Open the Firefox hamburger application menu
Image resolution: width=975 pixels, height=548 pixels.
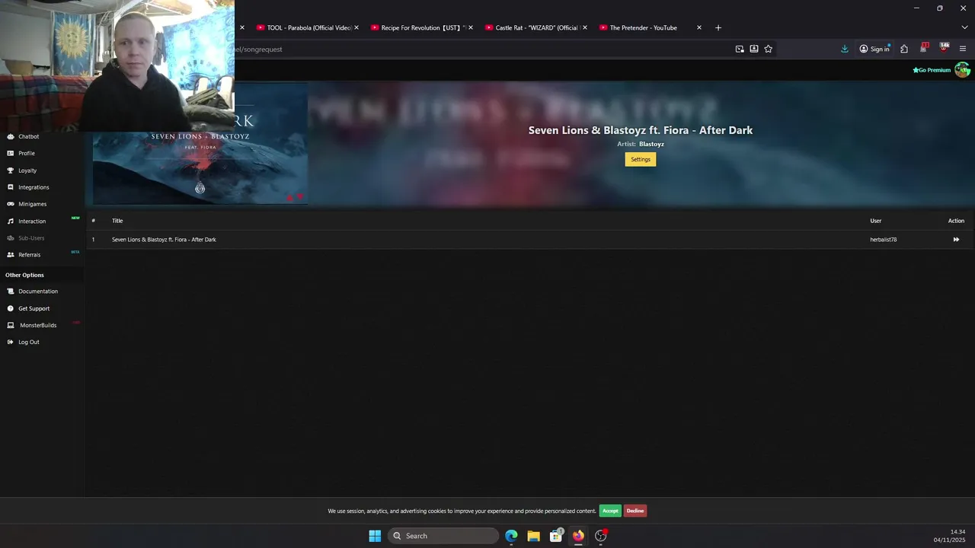pos(963,49)
